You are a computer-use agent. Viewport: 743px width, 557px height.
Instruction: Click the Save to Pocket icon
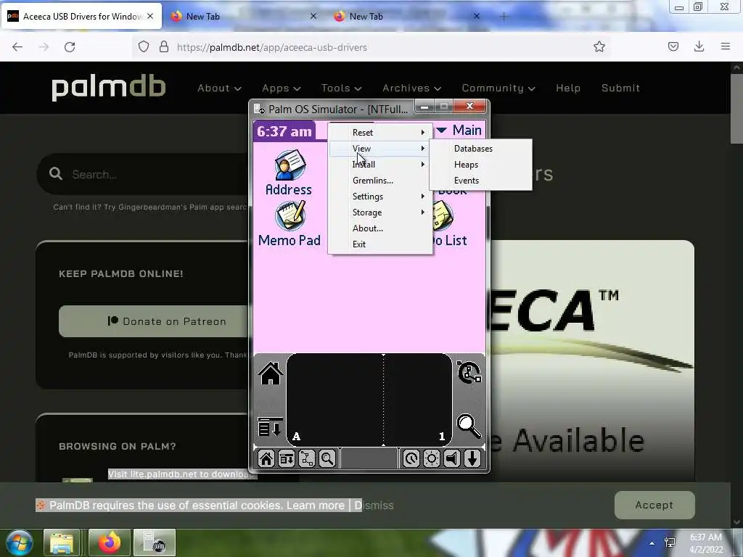click(673, 46)
